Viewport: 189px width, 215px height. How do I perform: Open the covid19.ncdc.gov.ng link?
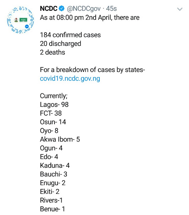(70, 79)
